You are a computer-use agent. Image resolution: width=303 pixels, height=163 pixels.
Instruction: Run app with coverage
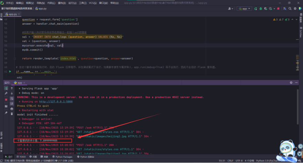[x=266, y=9]
